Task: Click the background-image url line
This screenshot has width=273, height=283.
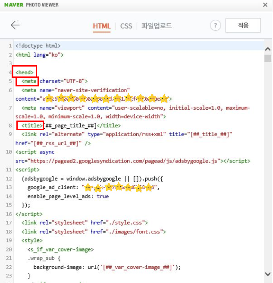Action: click(107, 267)
